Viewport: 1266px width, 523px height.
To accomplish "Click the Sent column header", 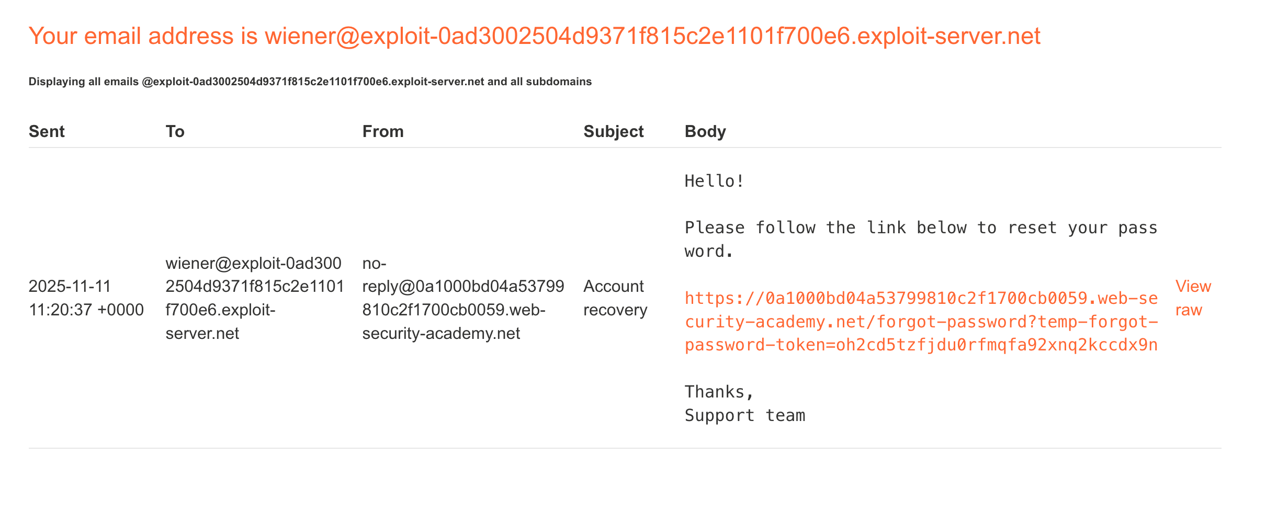I will pos(47,131).
